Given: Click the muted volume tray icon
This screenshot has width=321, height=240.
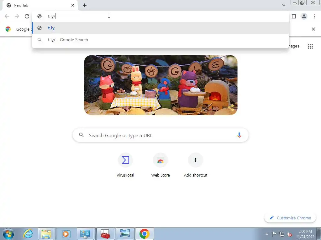Looking at the screenshot, I should (x=289, y=234).
